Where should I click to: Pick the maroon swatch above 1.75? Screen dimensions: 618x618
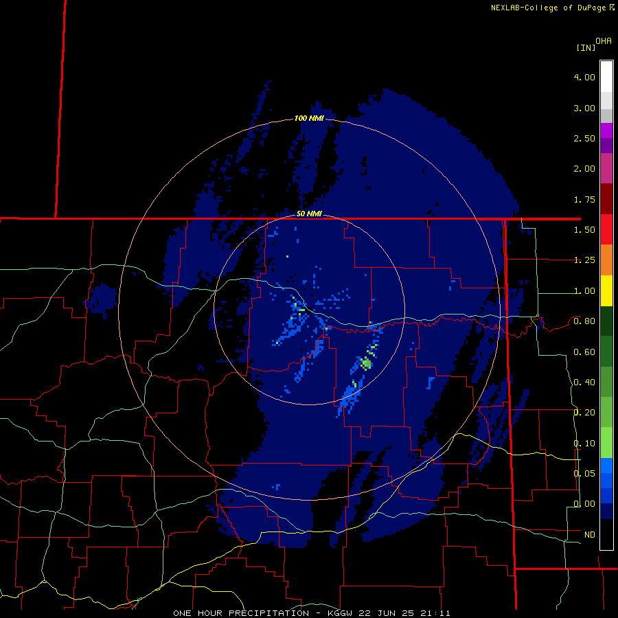[606, 199]
